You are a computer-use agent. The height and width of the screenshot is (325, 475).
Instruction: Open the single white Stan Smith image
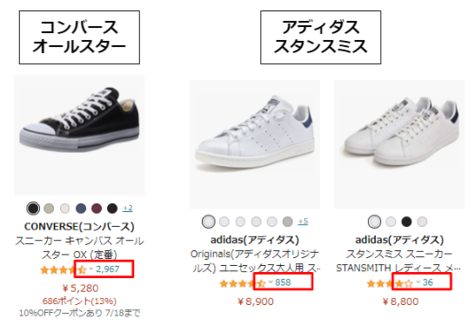255,144
